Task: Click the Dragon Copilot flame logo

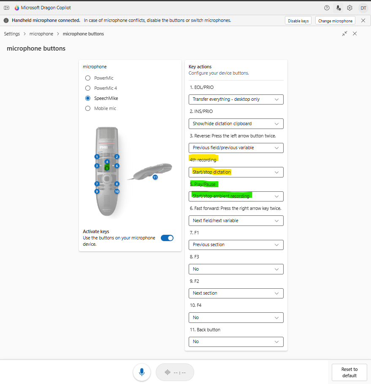Action: (17, 8)
